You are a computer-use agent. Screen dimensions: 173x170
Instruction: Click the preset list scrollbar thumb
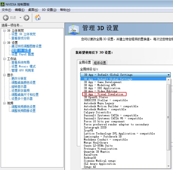point(168,117)
